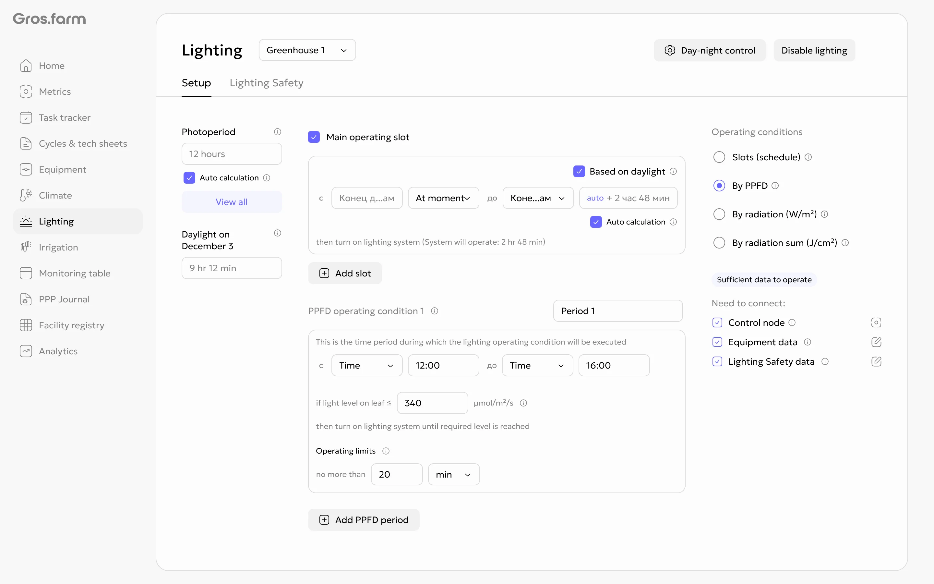Screen dimensions: 934x584
Task: Click info icon next to µmol/m²/s unit
Action: 523,403
